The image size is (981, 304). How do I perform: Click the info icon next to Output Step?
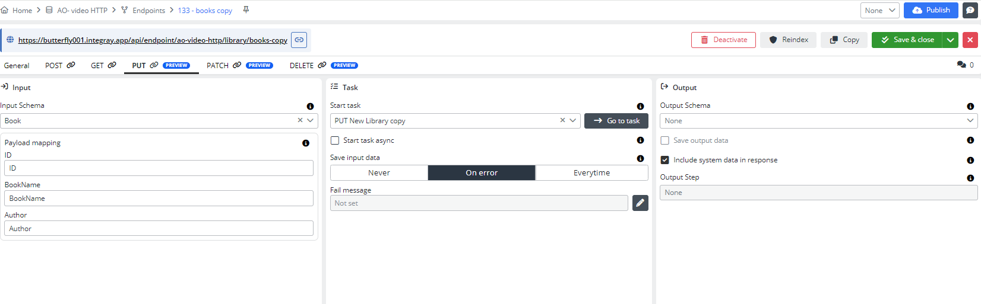[970, 178]
